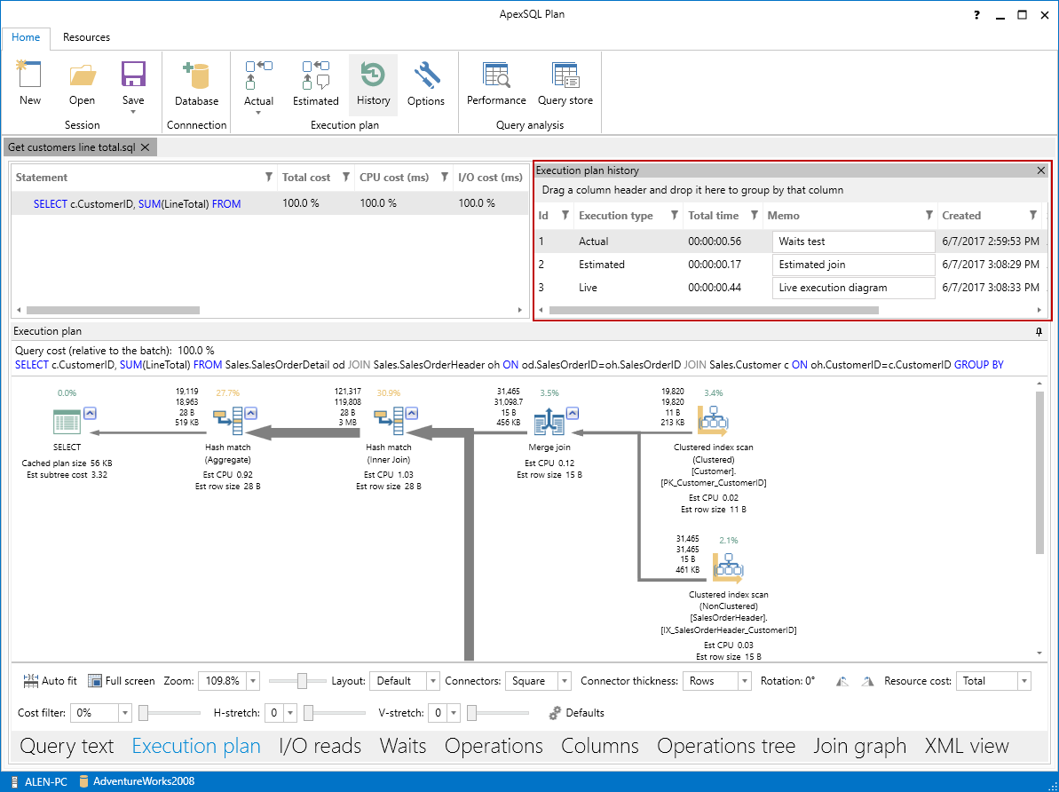Open the I/O reads view
The image size is (1059, 792).
click(x=320, y=746)
